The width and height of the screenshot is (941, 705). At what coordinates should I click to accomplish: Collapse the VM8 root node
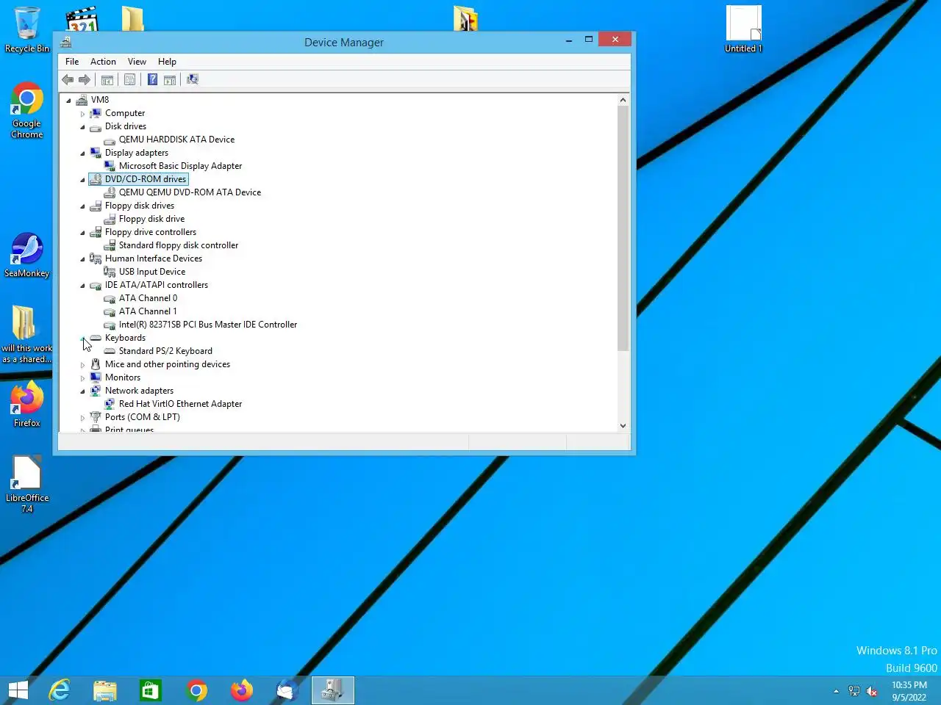[68, 101]
